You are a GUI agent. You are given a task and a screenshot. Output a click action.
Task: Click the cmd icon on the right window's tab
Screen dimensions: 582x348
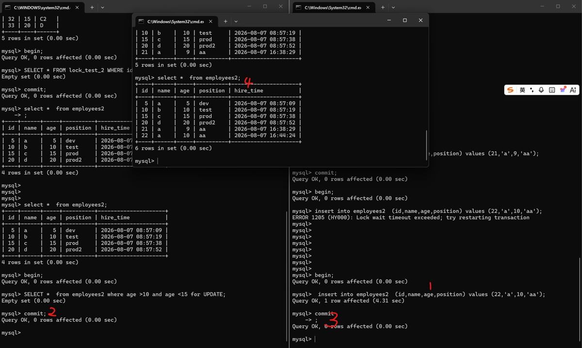tap(298, 7)
